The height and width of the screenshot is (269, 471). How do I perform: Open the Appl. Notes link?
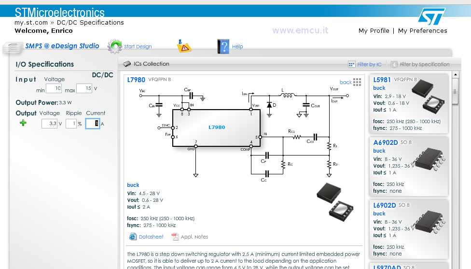pos(194,237)
